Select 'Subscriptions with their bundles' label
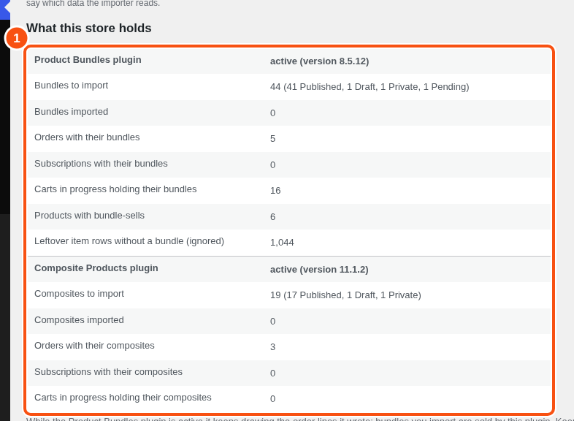Image resolution: width=574 pixels, height=421 pixels. (101, 164)
